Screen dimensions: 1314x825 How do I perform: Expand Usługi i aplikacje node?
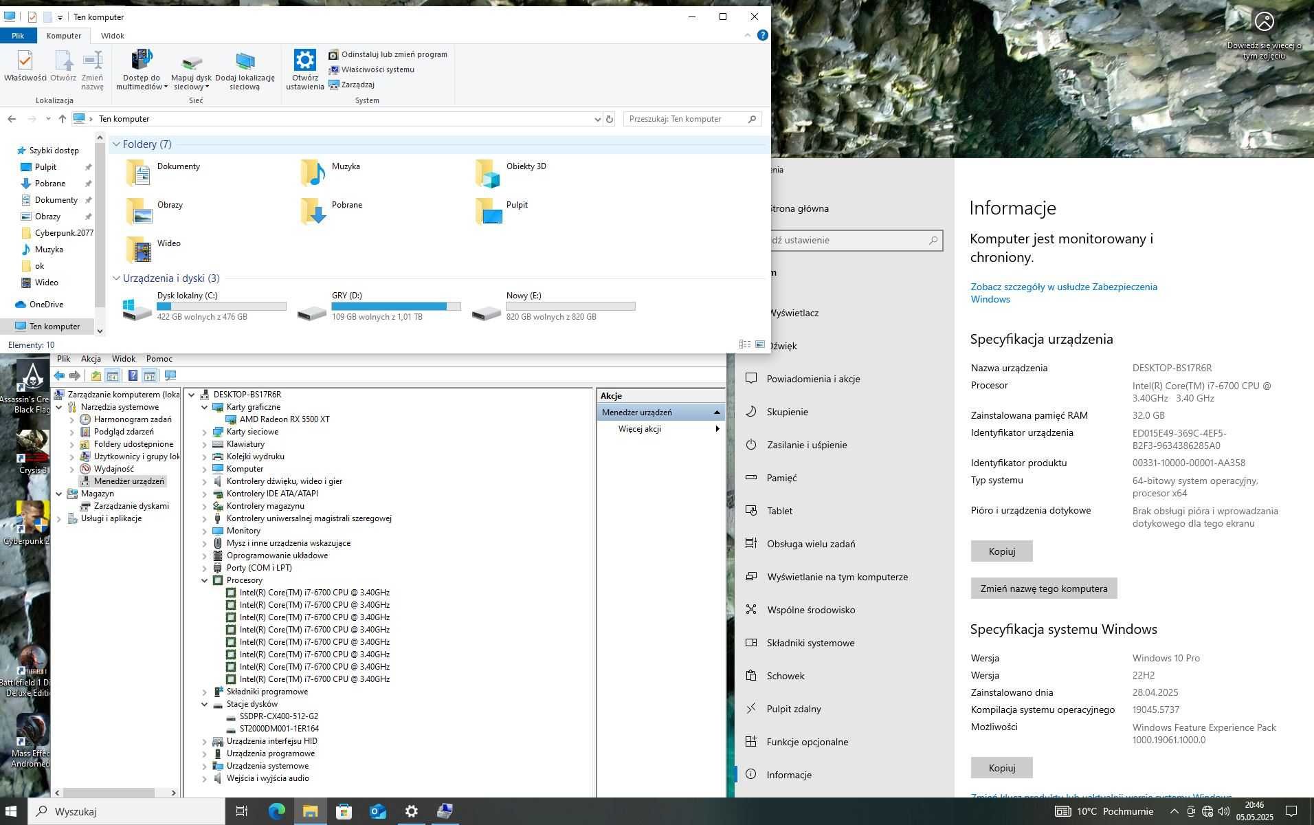click(59, 518)
